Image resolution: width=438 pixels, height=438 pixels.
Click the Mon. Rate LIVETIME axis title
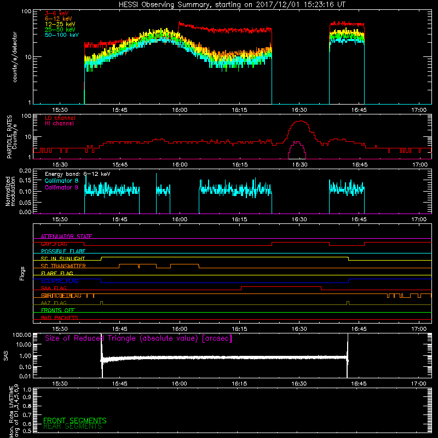tap(14, 411)
